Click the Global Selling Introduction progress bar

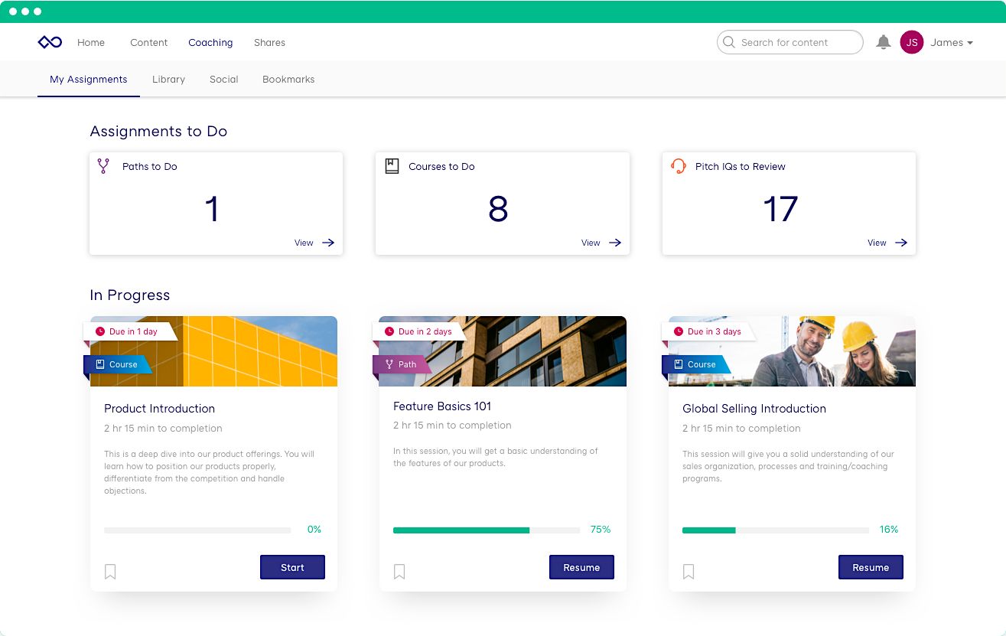[776, 530]
